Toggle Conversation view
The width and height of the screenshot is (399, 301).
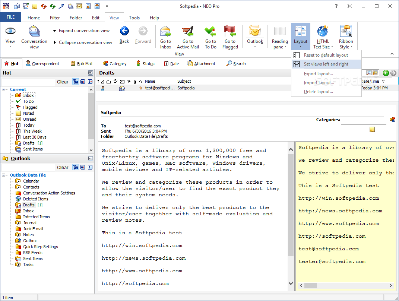click(34, 37)
